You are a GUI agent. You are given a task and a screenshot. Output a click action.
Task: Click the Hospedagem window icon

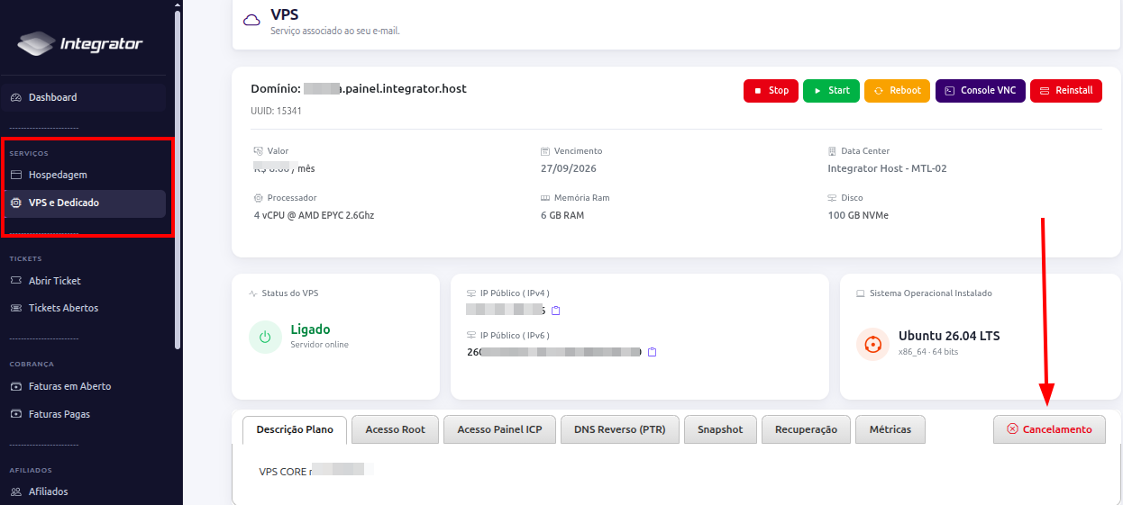coord(15,175)
